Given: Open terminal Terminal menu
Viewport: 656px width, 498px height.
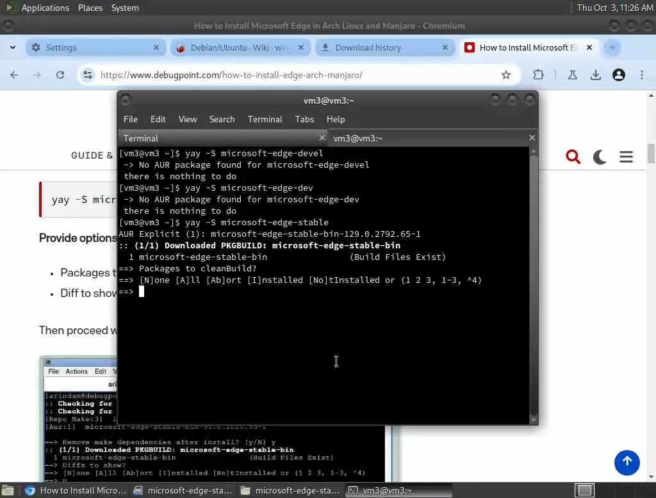Looking at the screenshot, I should [265, 119].
